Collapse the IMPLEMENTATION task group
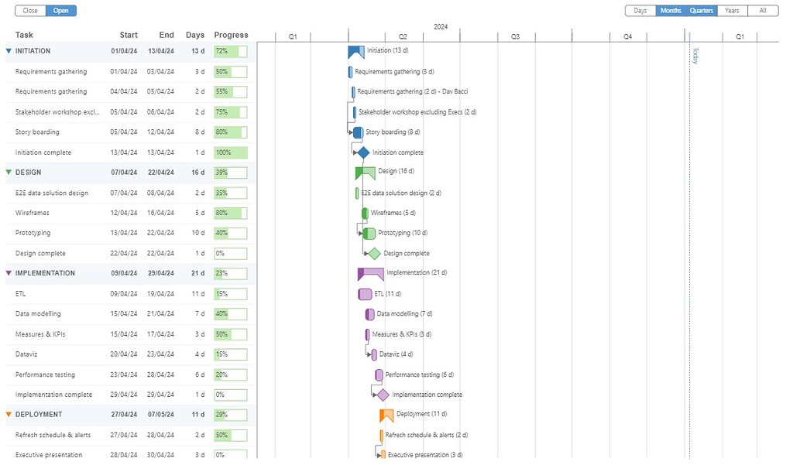The height and width of the screenshot is (465, 793). pyautogui.click(x=8, y=273)
